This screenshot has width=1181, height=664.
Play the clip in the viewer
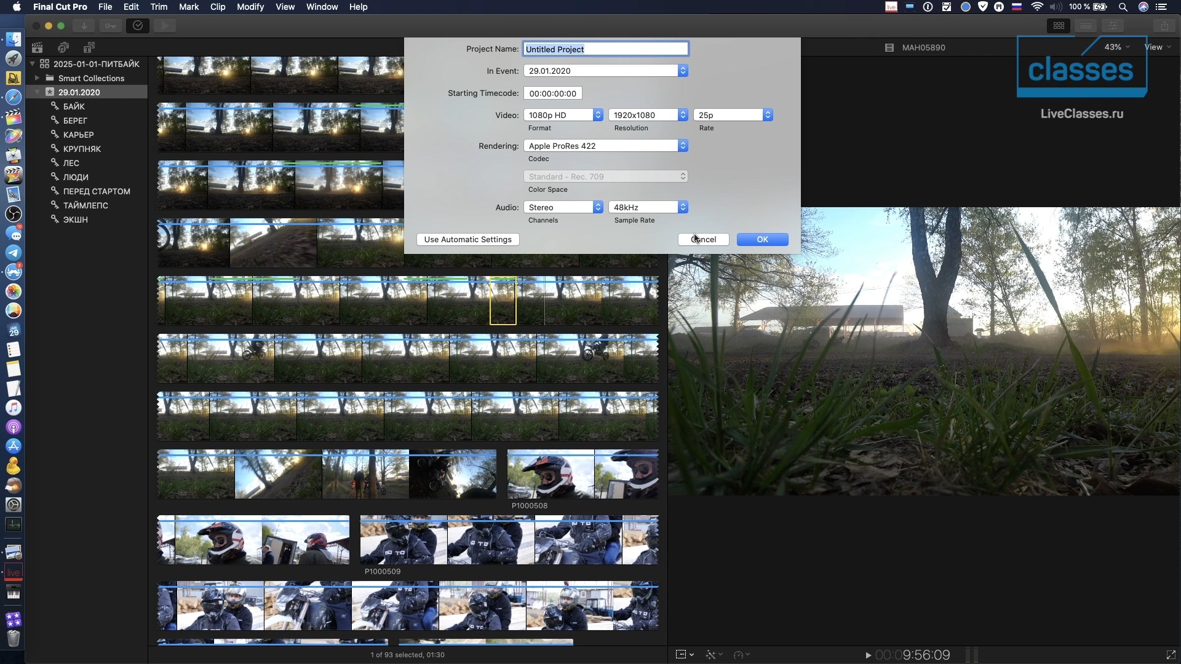coord(868,655)
